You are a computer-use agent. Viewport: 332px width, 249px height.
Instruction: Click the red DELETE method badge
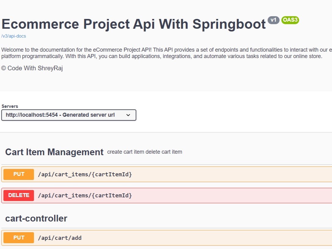[19, 196]
